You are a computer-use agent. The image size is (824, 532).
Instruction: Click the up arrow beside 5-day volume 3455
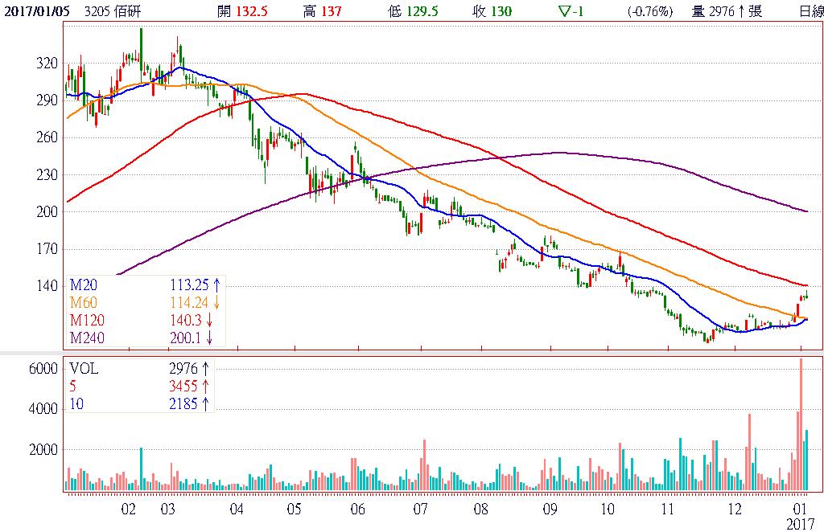(x=205, y=386)
